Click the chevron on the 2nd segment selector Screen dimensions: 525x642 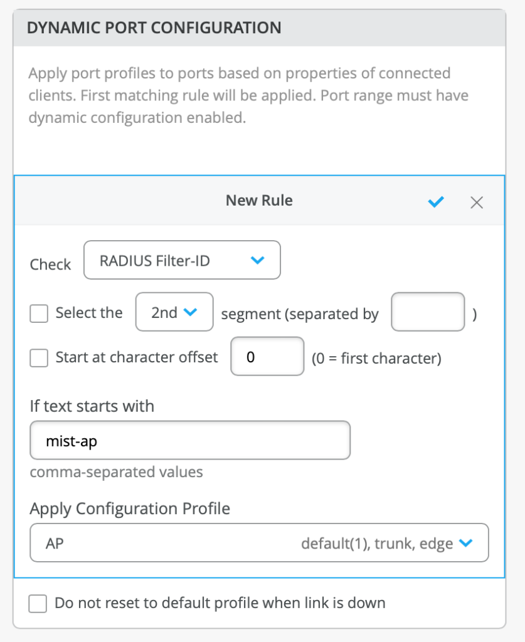191,312
